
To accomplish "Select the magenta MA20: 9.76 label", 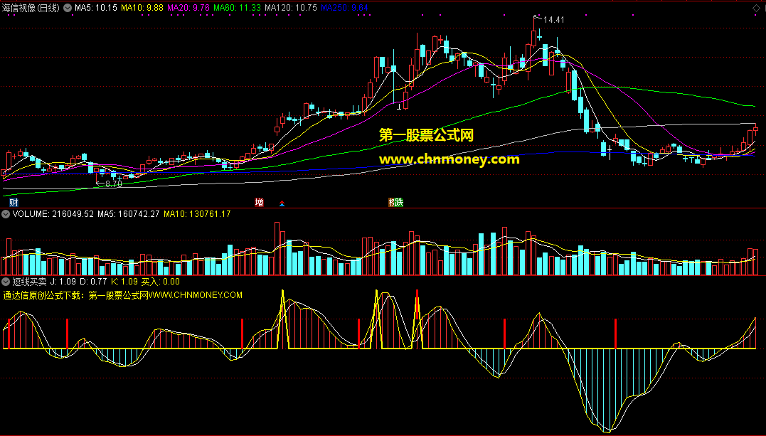I will 188,8.
